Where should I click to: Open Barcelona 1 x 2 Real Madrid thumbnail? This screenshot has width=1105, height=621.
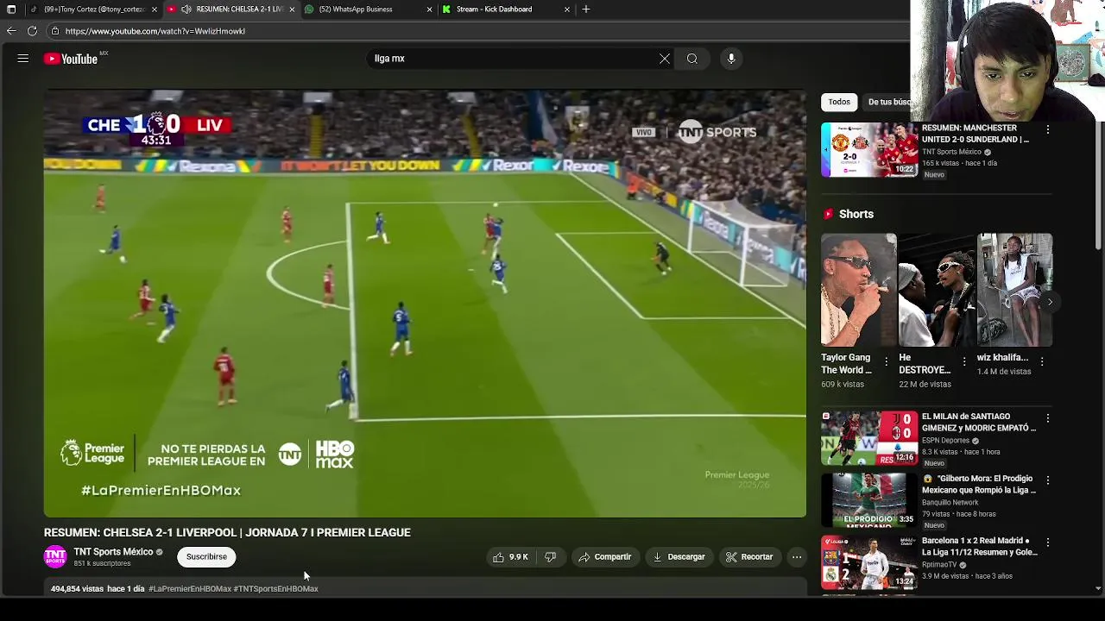tap(868, 562)
